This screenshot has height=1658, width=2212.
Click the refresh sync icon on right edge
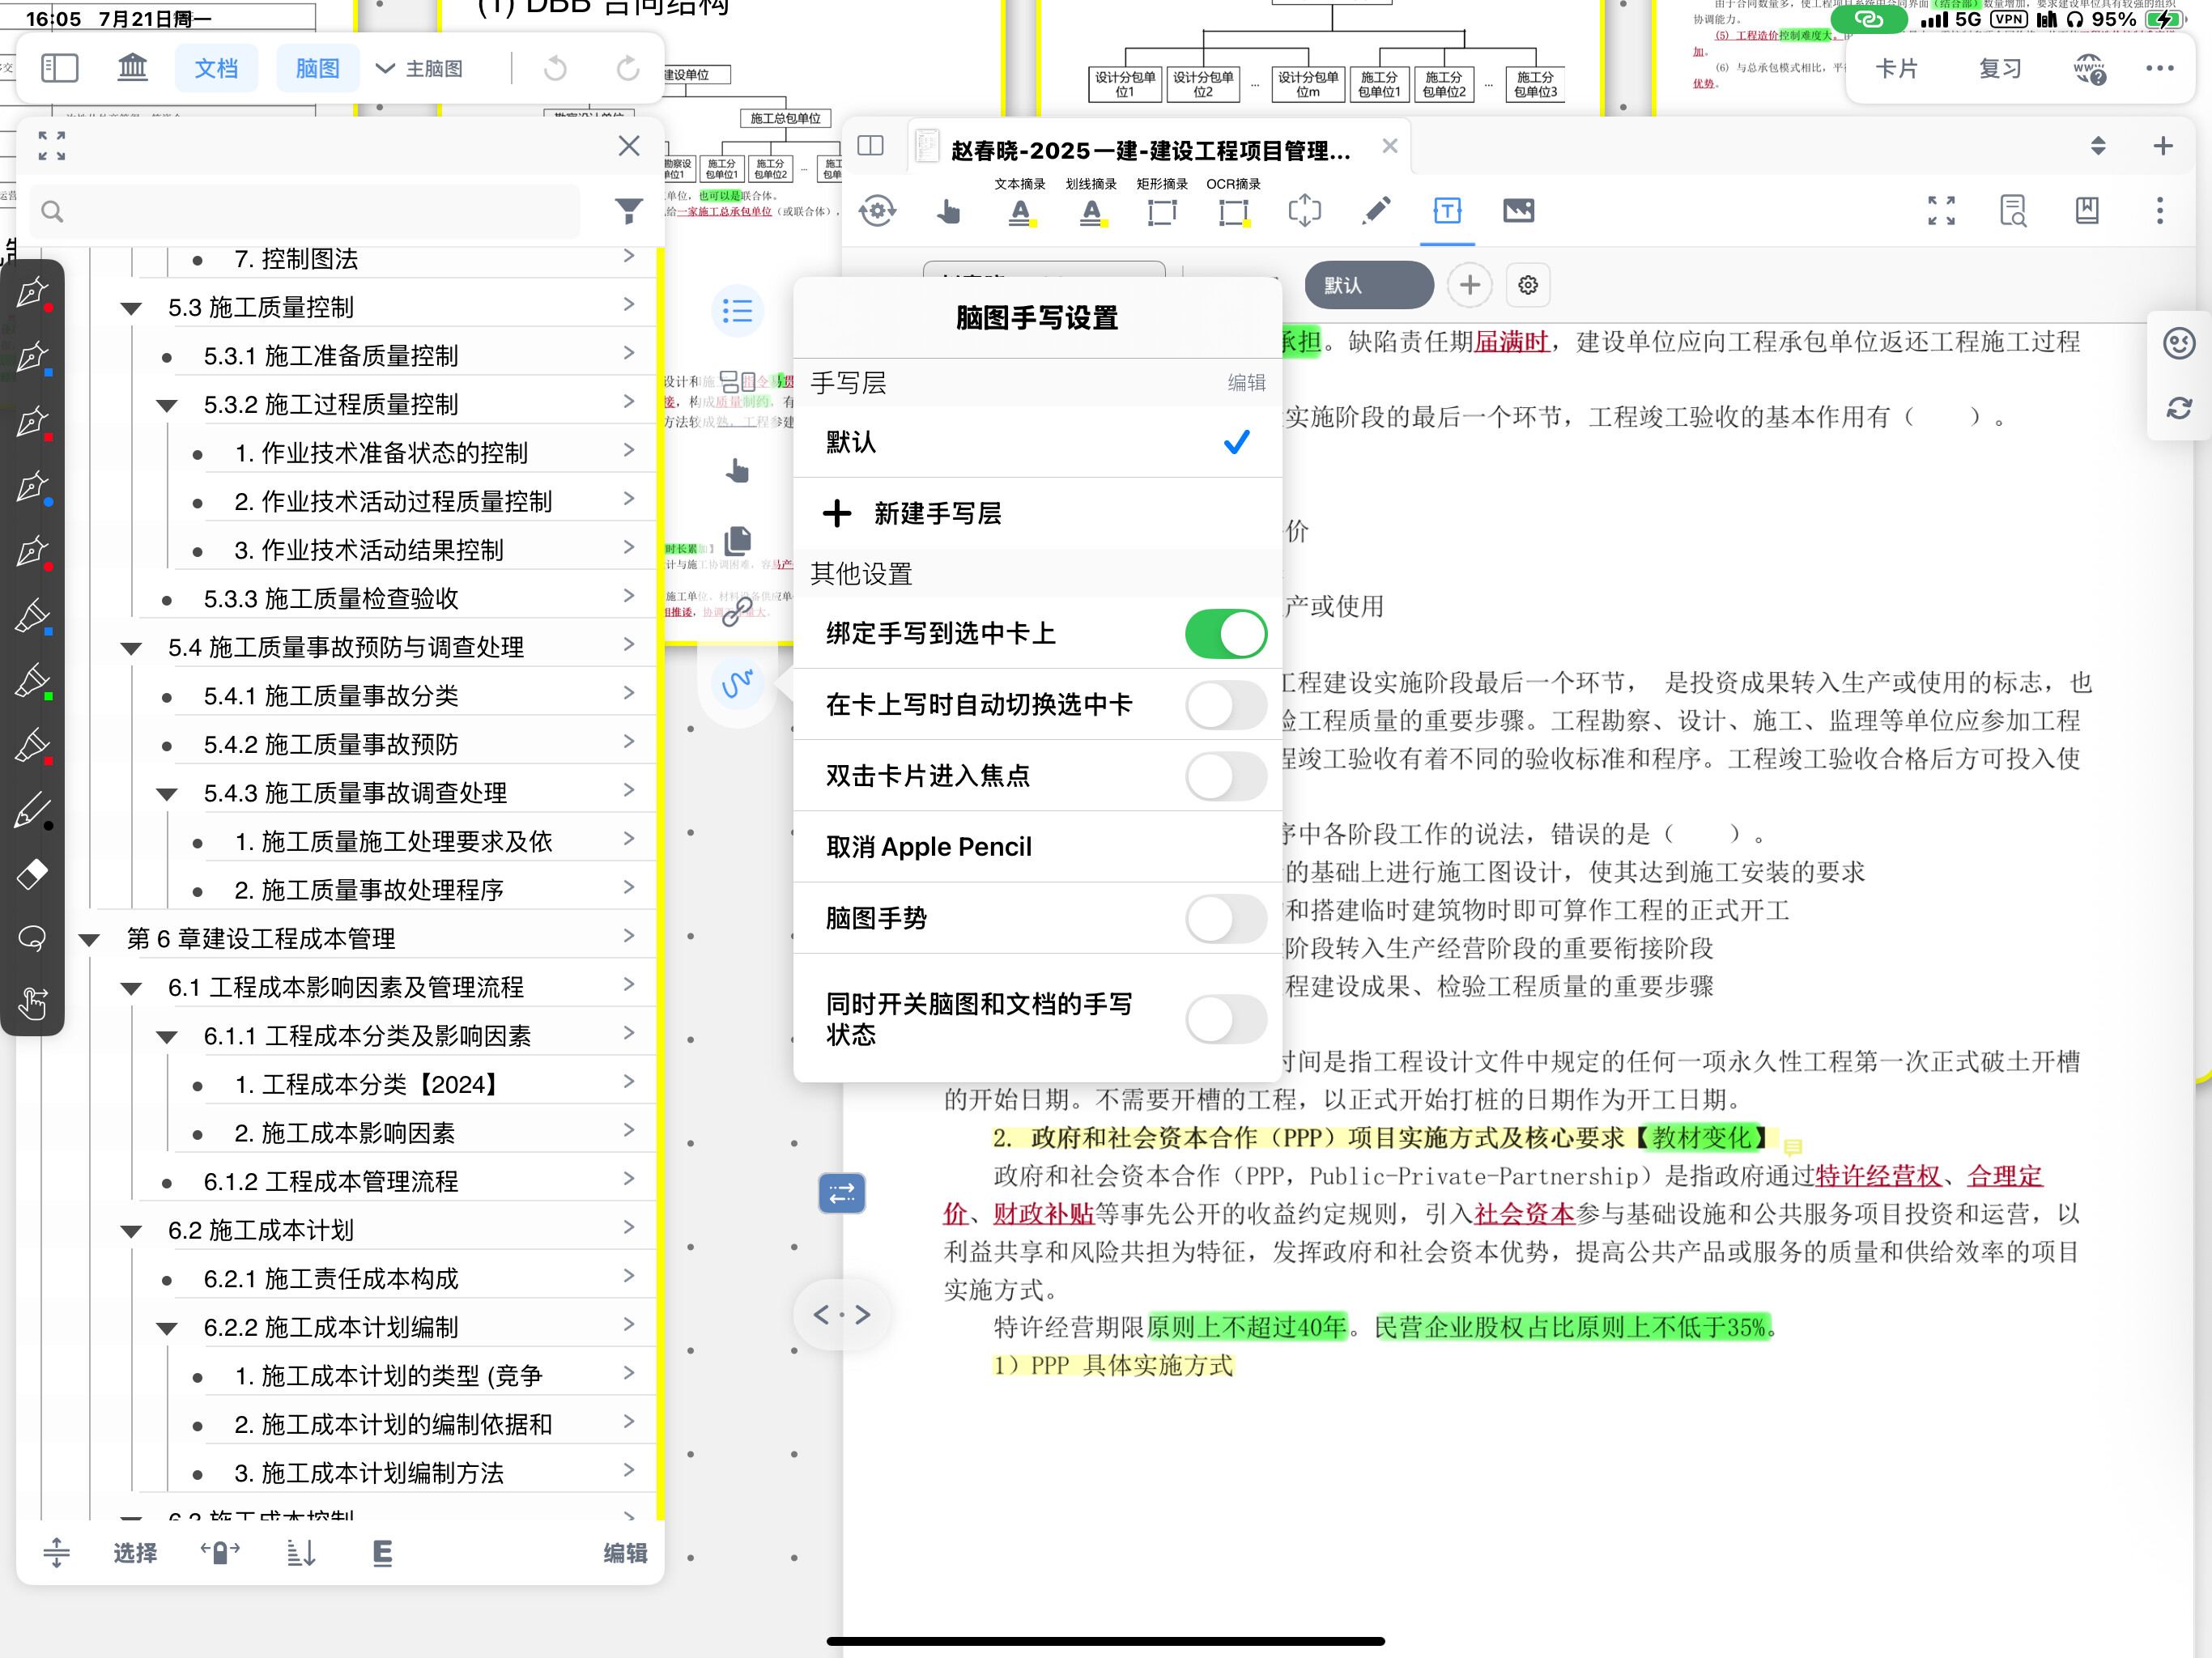(x=2179, y=408)
